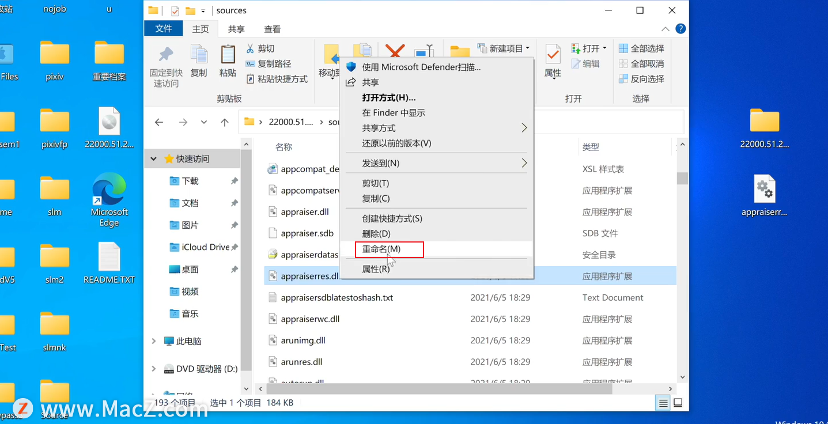Click the 属性 (Properties) checkmark icon in the ribbon
Viewport: 828px width, 424px height.
point(553,61)
